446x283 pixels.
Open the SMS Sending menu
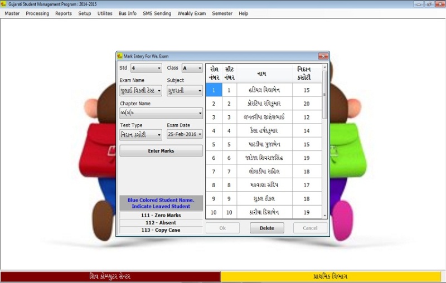click(x=157, y=13)
